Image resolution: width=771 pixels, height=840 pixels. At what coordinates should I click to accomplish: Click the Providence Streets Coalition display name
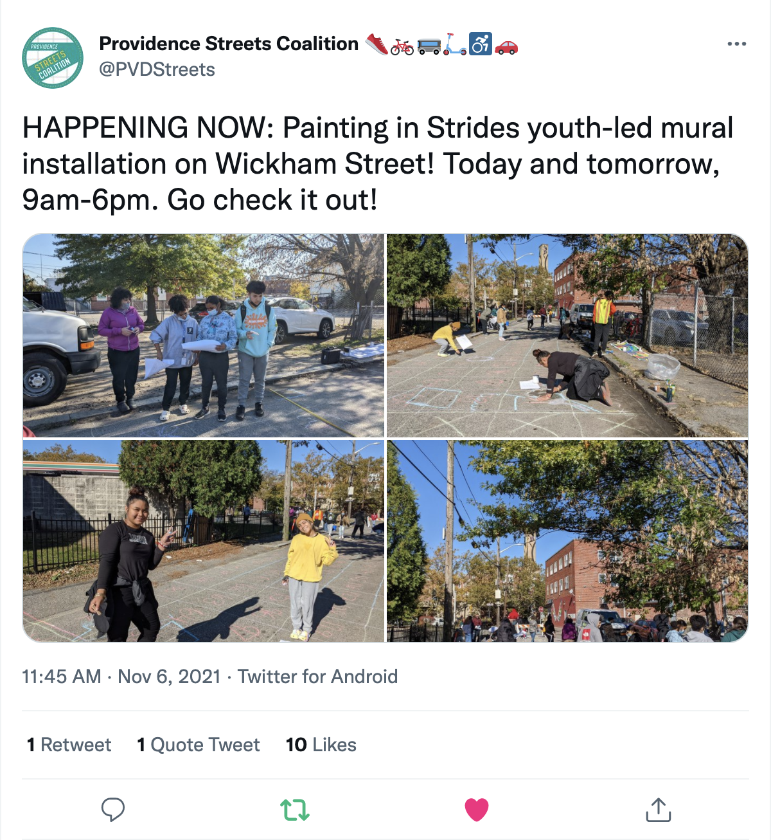[x=229, y=44]
